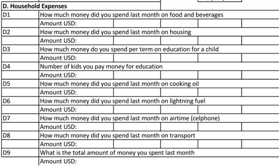This screenshot has height=167, width=279.
Task: Click the Amount USD label under D5
Action: 58,93
